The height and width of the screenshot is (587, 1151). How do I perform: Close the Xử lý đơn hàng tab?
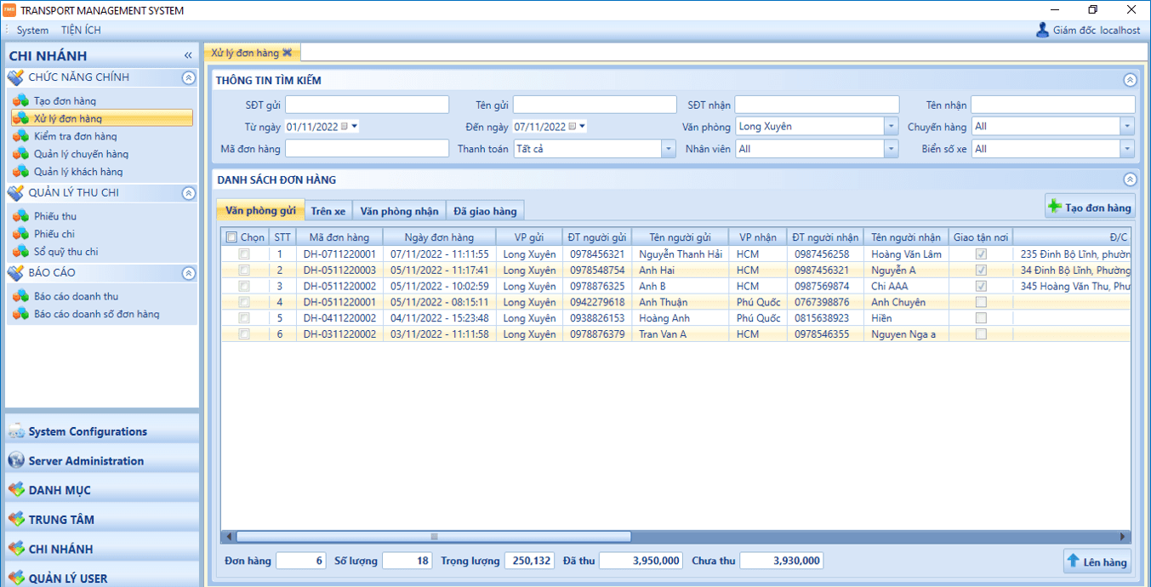click(x=288, y=53)
